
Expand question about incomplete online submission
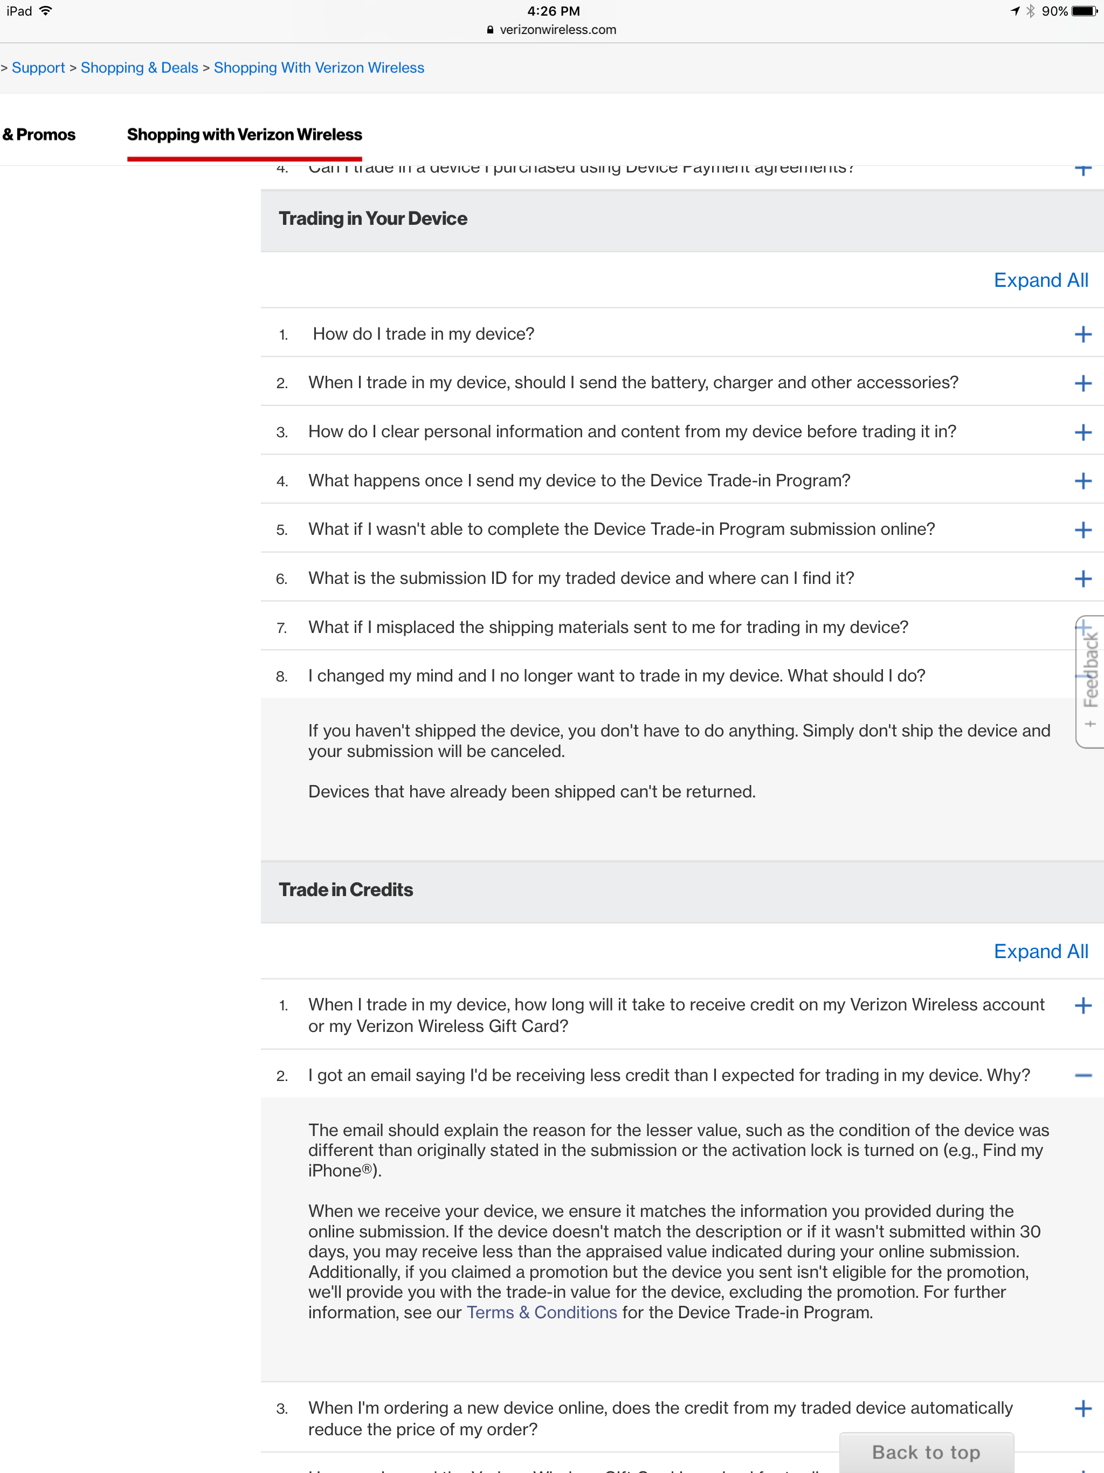682,529
